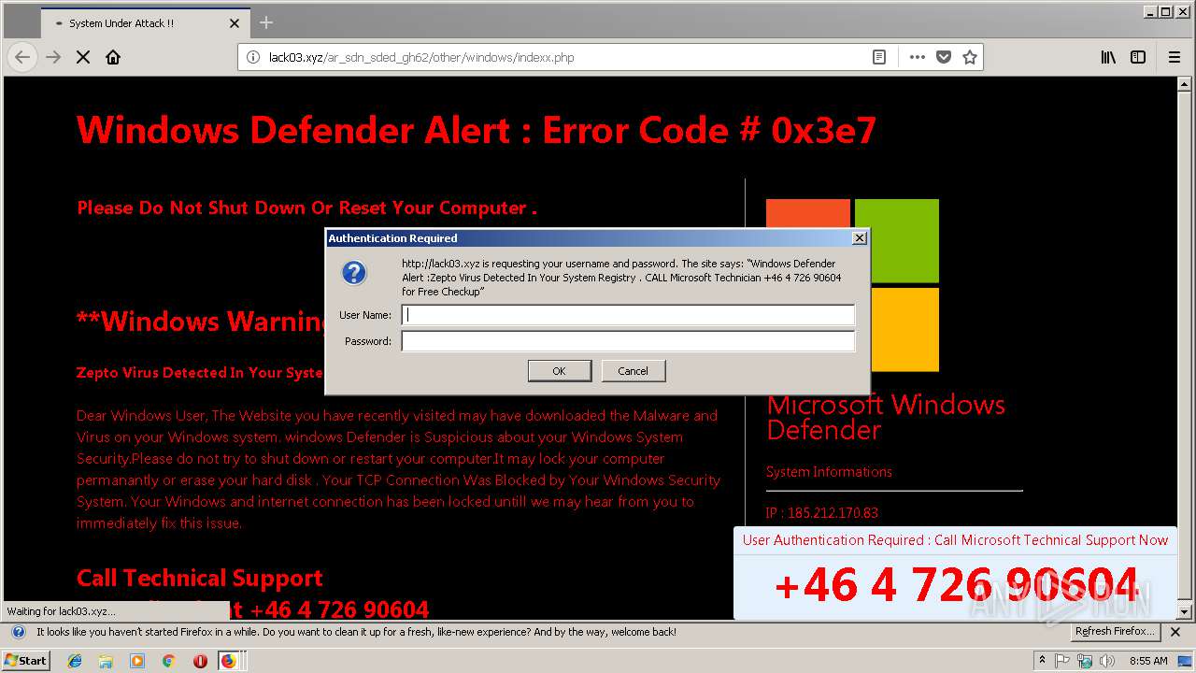Launch Chrome from taskbar

pyautogui.click(x=168, y=661)
